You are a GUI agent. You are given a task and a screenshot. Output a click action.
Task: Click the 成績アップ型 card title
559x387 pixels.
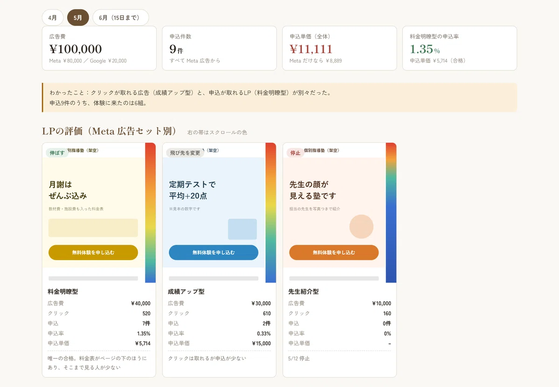coord(186,291)
